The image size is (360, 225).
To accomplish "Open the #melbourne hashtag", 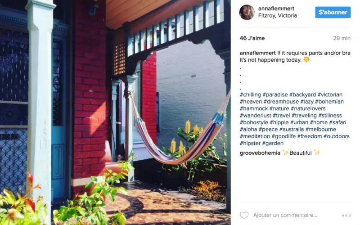I will coord(320,129).
